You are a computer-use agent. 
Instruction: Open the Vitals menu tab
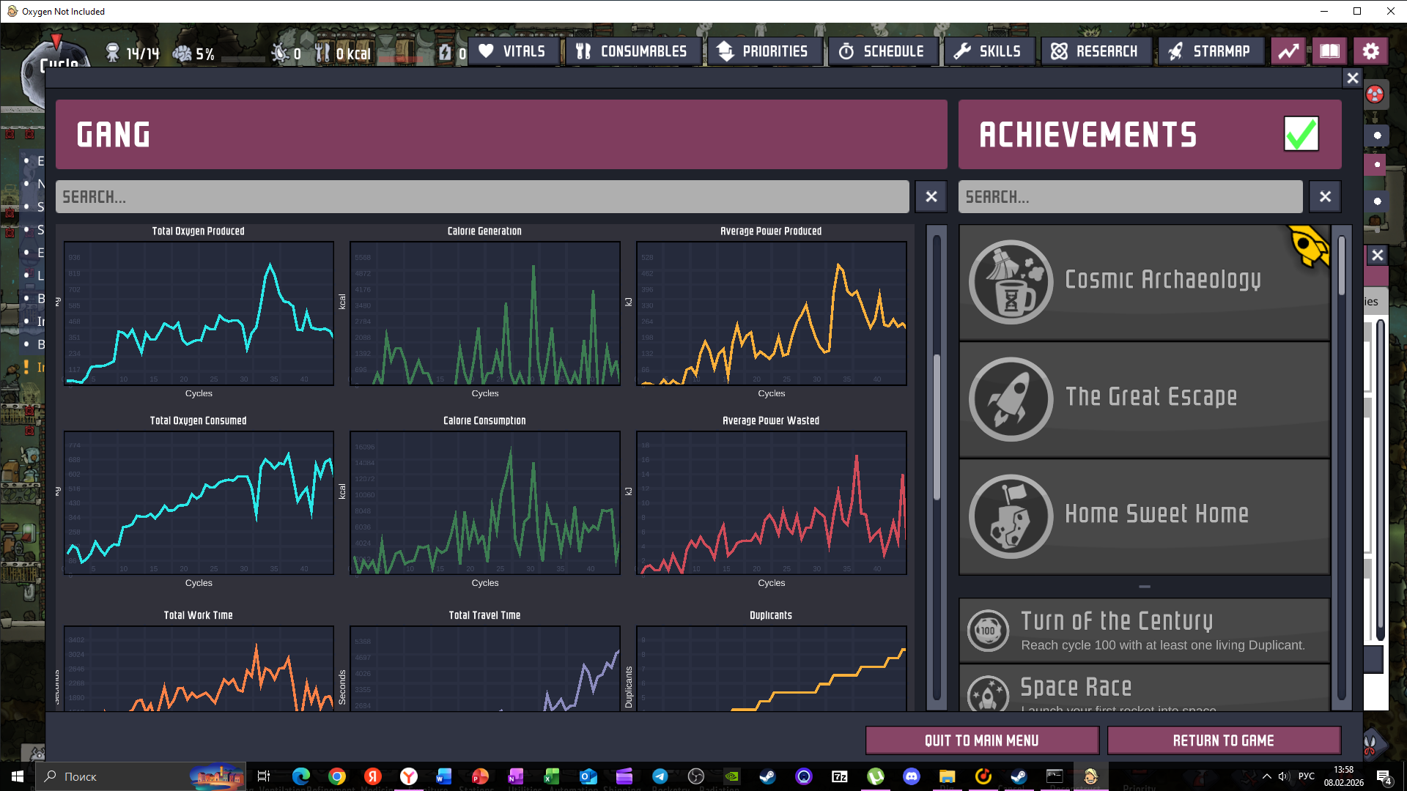coord(513,51)
